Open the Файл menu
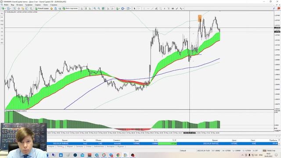 6,5
